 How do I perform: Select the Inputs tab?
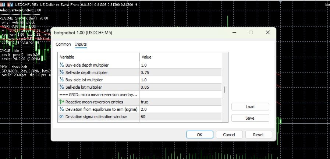[81, 44]
